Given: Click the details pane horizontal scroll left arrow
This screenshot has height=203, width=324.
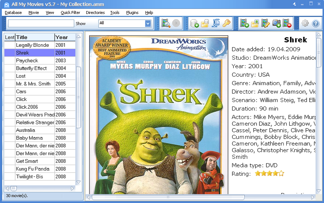Looking at the screenshot, I should tap(89, 197).
